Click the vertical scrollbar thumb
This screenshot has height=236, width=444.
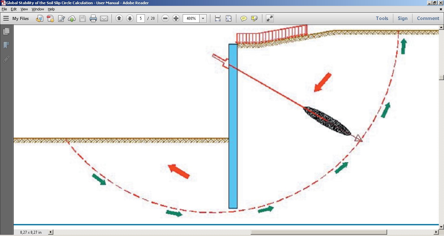[441, 77]
